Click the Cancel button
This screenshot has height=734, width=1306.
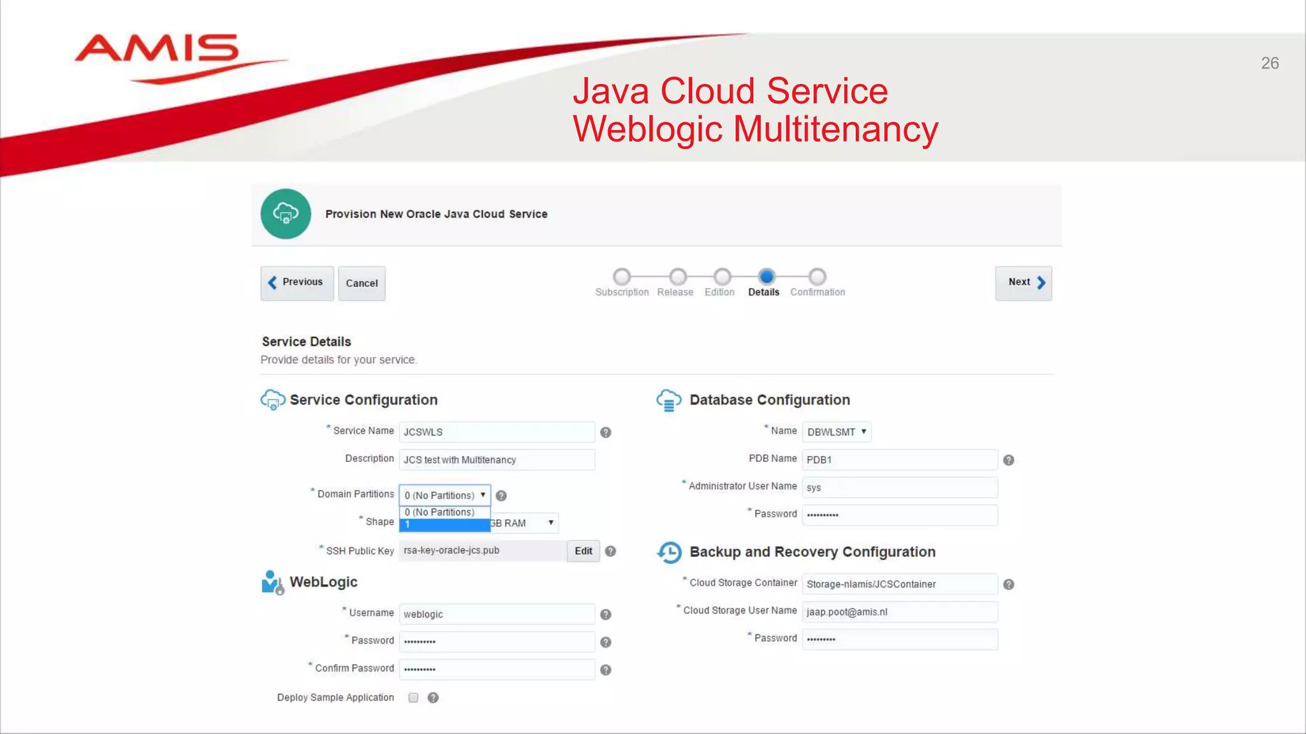coord(362,284)
